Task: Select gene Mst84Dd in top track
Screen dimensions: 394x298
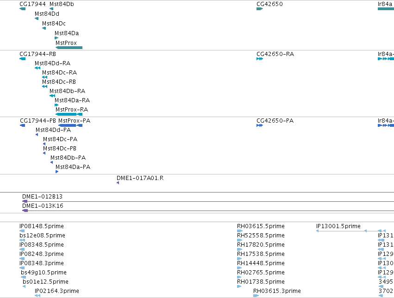Action: pos(47,14)
